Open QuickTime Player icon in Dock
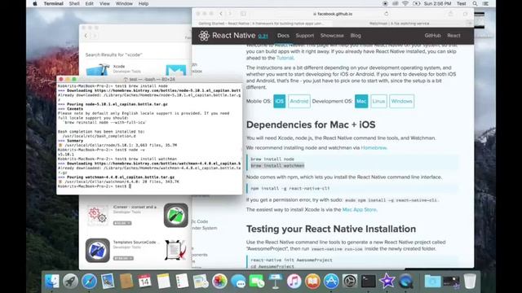Image resolution: width=522 pixels, height=293 pixels. (406, 282)
